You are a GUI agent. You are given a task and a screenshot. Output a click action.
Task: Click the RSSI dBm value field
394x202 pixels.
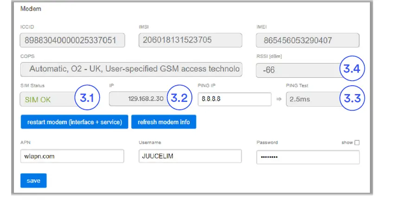click(x=297, y=70)
